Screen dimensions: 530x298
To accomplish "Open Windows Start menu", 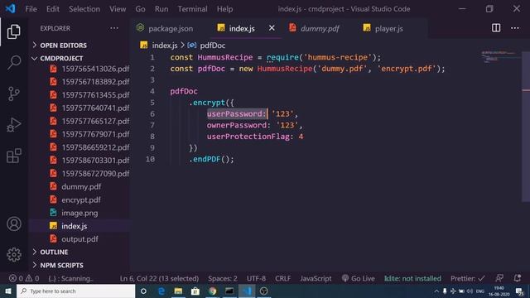I will pyautogui.click(x=8, y=291).
